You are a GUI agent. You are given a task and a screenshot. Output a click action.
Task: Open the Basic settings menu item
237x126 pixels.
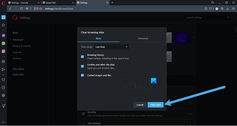[16, 33]
